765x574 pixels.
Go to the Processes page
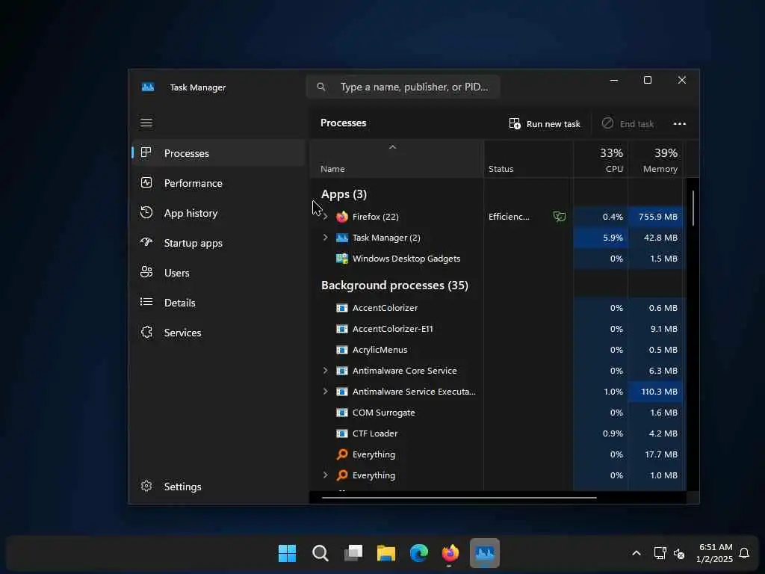(219, 152)
